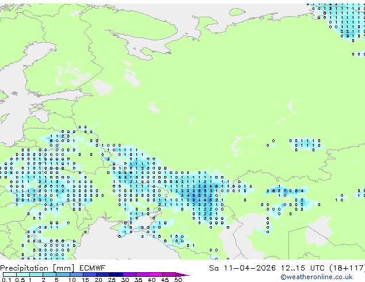
Task: Click the time '12..15 UTC'
Action: 303,268
